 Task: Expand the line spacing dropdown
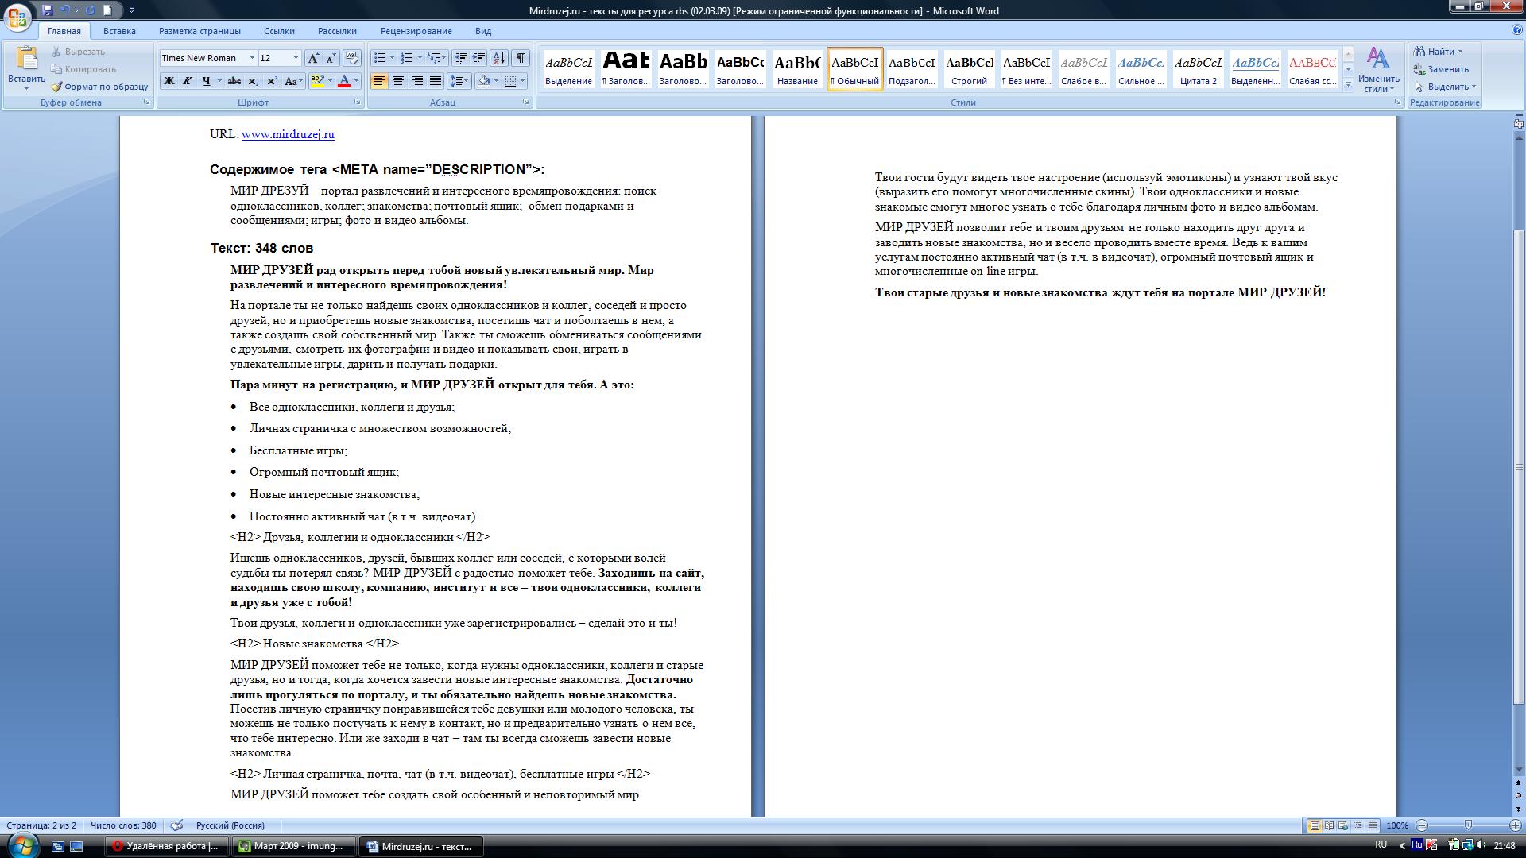point(466,81)
